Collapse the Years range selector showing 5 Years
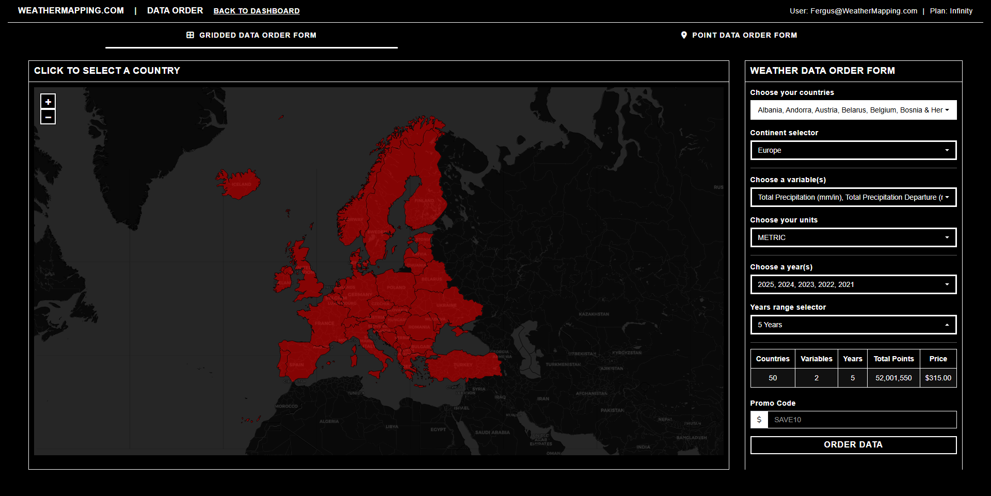 pos(853,324)
